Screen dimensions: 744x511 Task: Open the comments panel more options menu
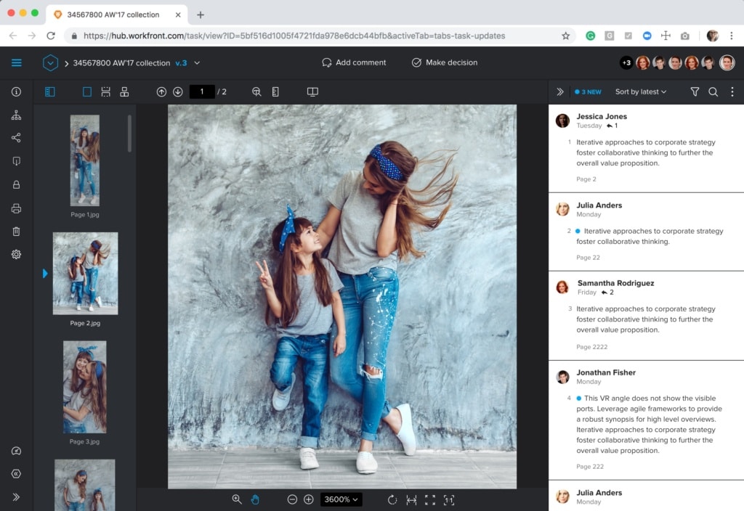(x=732, y=91)
